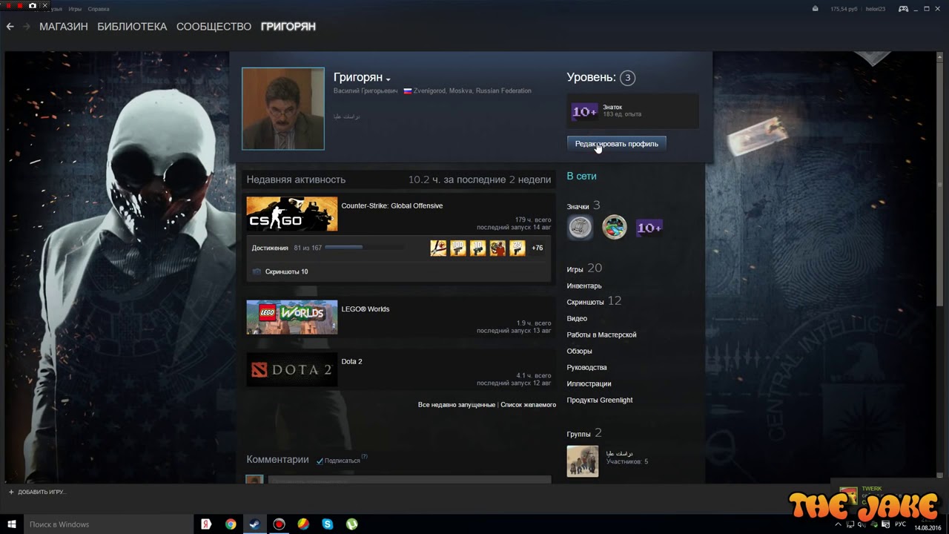Click the recorder camera snapshot icon
The width and height of the screenshot is (949, 534).
[33, 5]
